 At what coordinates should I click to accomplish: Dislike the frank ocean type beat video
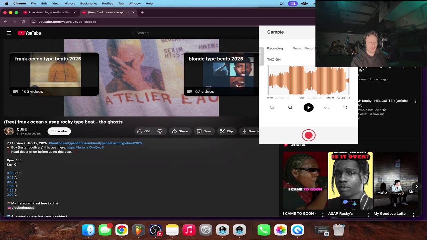[x=160, y=131]
